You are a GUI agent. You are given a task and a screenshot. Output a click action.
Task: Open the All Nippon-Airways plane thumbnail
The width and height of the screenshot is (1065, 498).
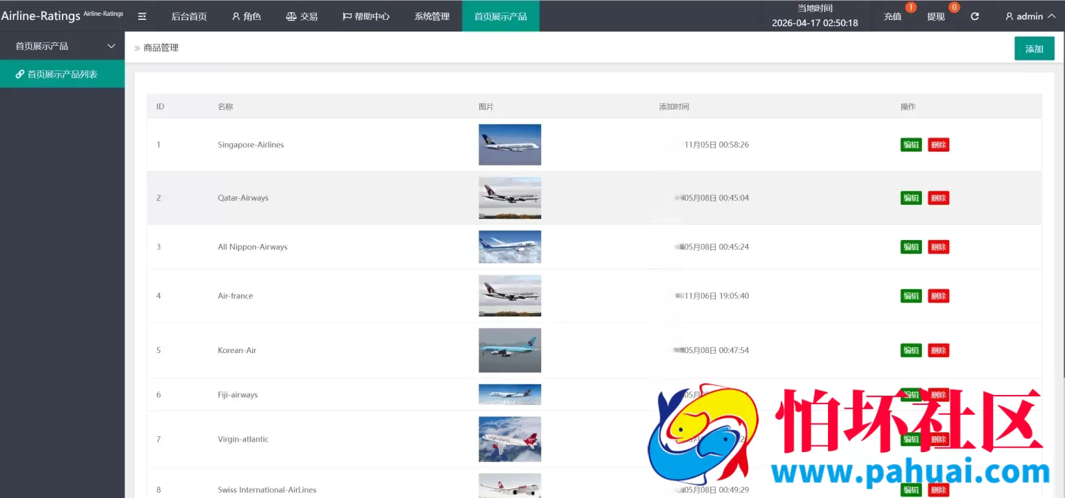510,247
